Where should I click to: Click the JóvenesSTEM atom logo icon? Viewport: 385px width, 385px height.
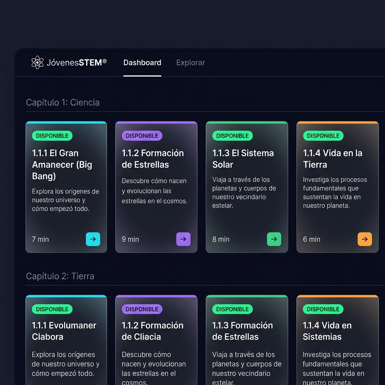point(37,62)
